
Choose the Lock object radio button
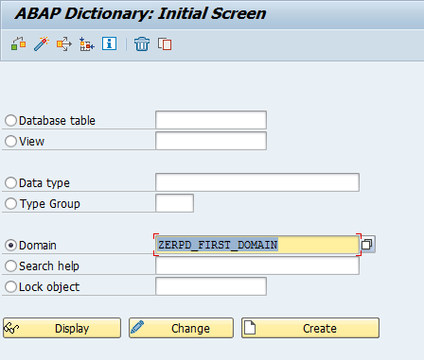[x=10, y=286]
